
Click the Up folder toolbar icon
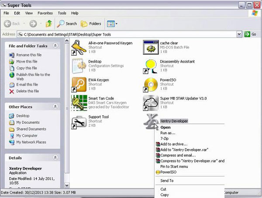click(x=48, y=24)
